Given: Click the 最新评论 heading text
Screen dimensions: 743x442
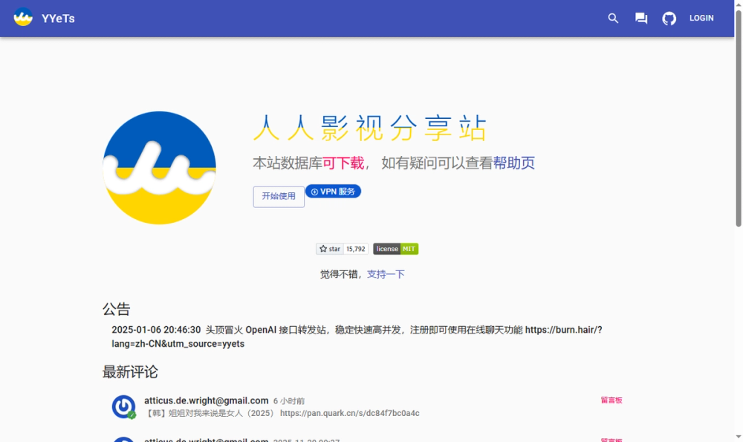Looking at the screenshot, I should 130,372.
